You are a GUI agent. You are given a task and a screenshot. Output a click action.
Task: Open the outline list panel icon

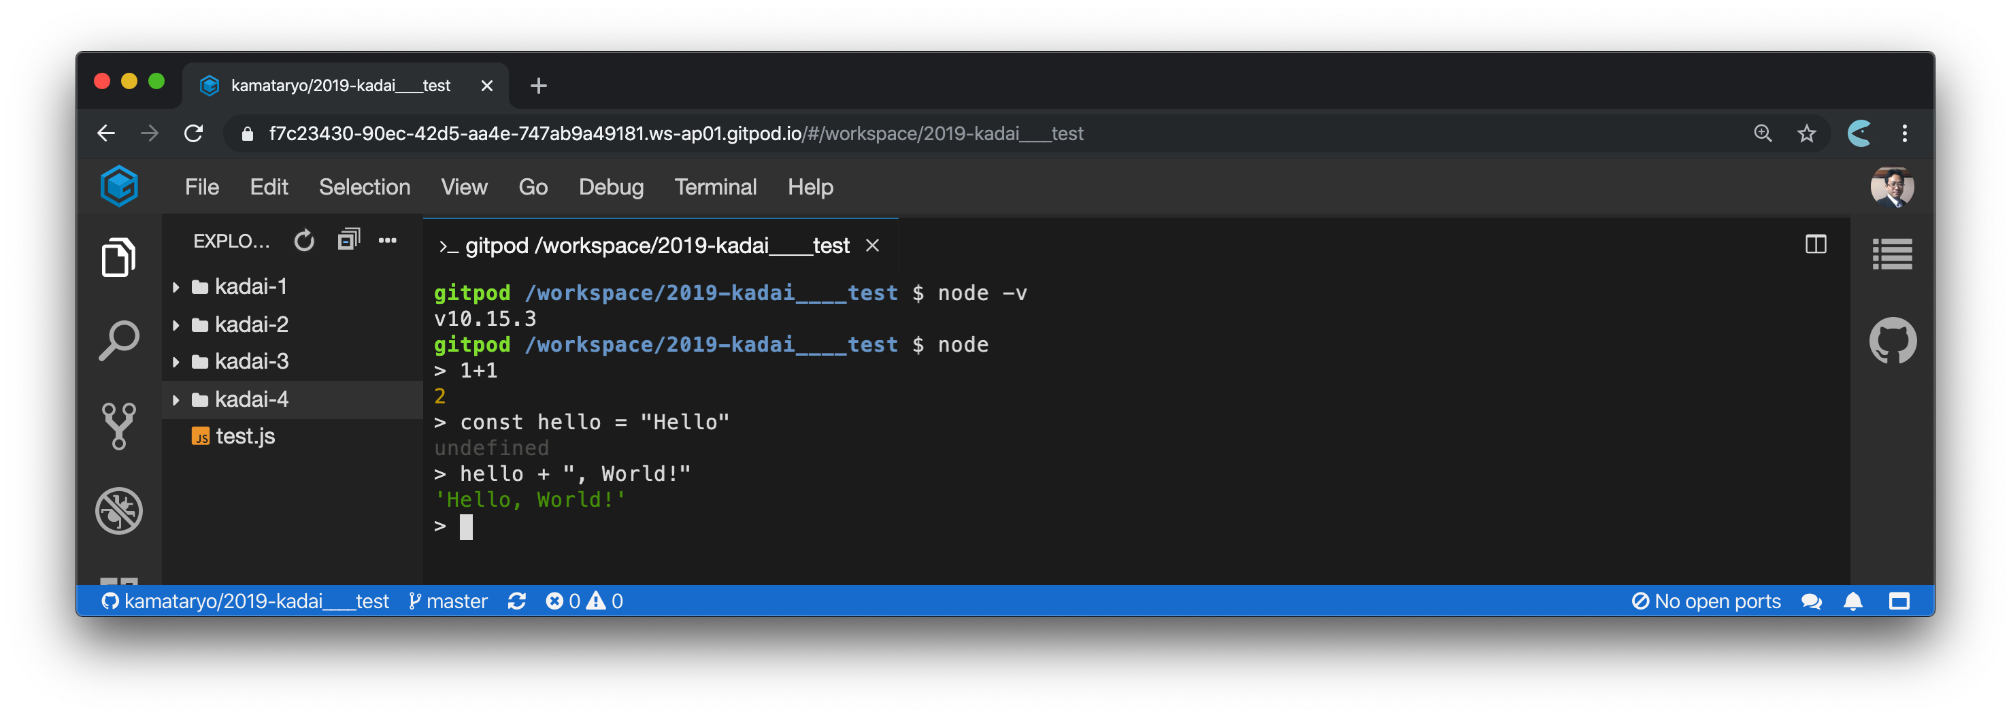pyautogui.click(x=1893, y=254)
